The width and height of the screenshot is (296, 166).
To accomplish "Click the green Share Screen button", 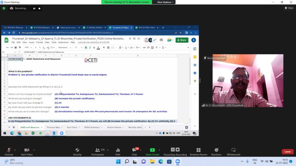I will pyautogui.click(x=152, y=152).
